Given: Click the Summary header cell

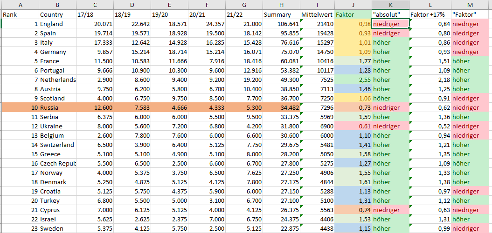Looking at the screenshot, I should click(282, 15).
